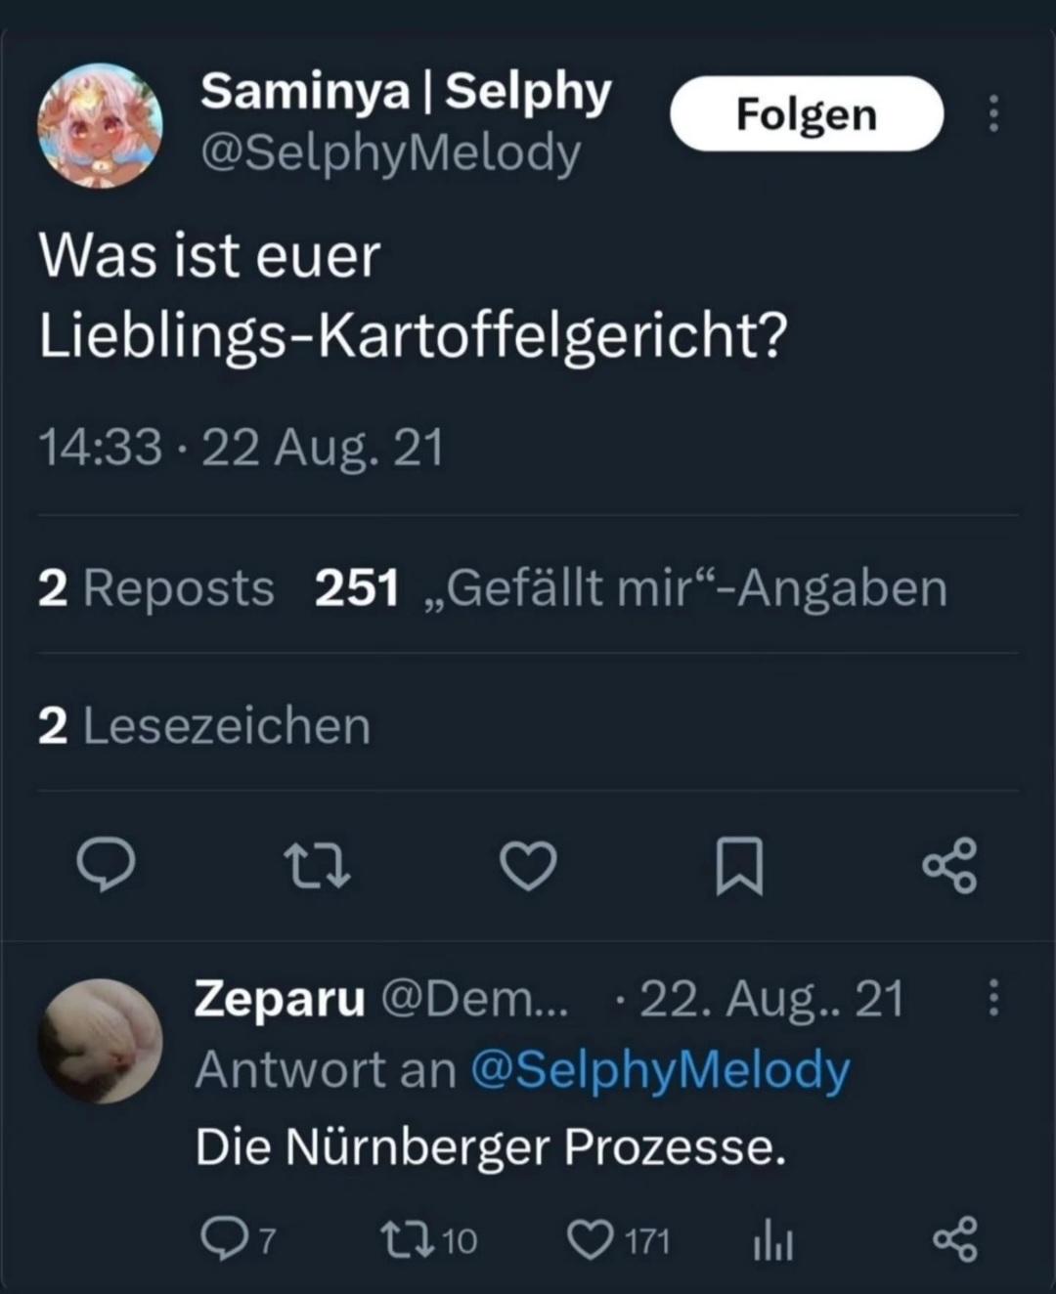Image resolution: width=1056 pixels, height=1294 pixels.
Task: View Saminya | Selphy profile picture
Action: 100,126
